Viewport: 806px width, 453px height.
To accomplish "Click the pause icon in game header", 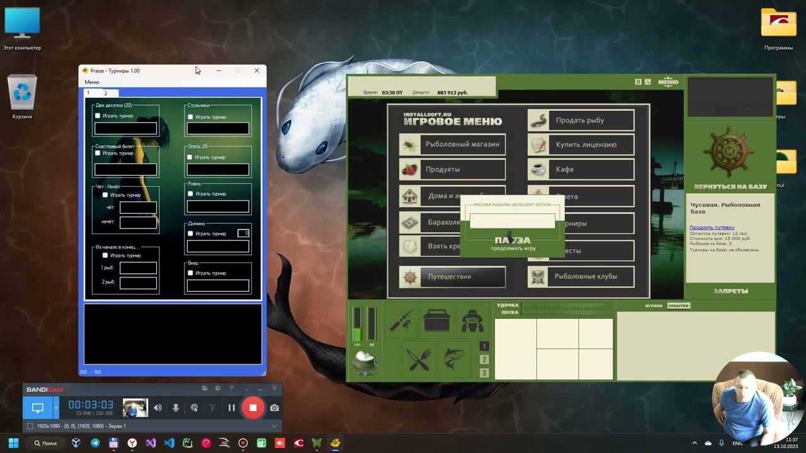I will 638,82.
